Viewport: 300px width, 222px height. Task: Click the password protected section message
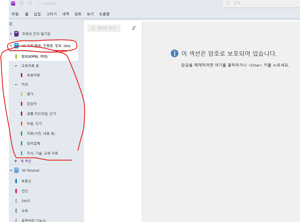point(229,53)
